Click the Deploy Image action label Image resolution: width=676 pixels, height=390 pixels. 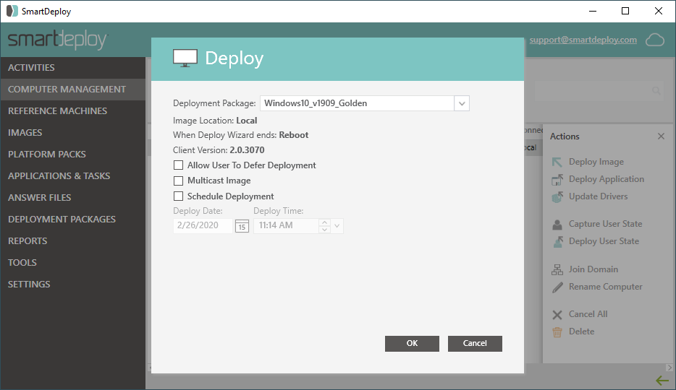596,162
